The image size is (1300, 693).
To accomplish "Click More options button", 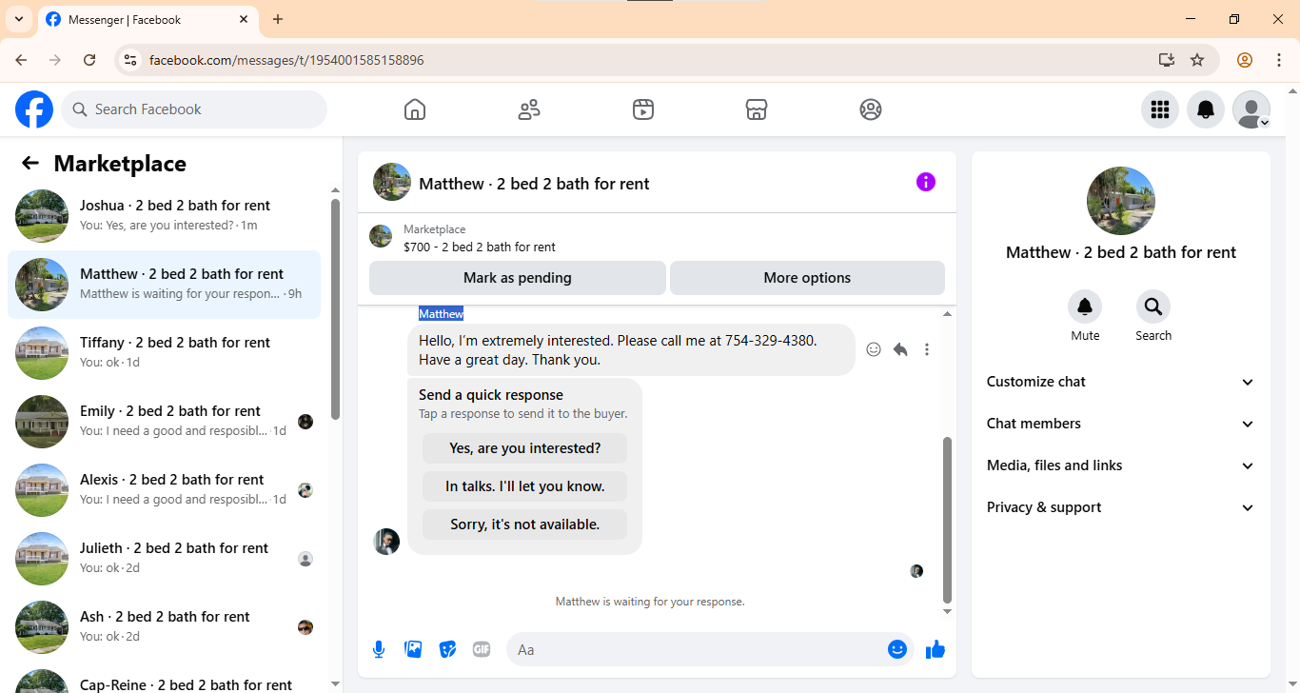I will pyautogui.click(x=807, y=278).
